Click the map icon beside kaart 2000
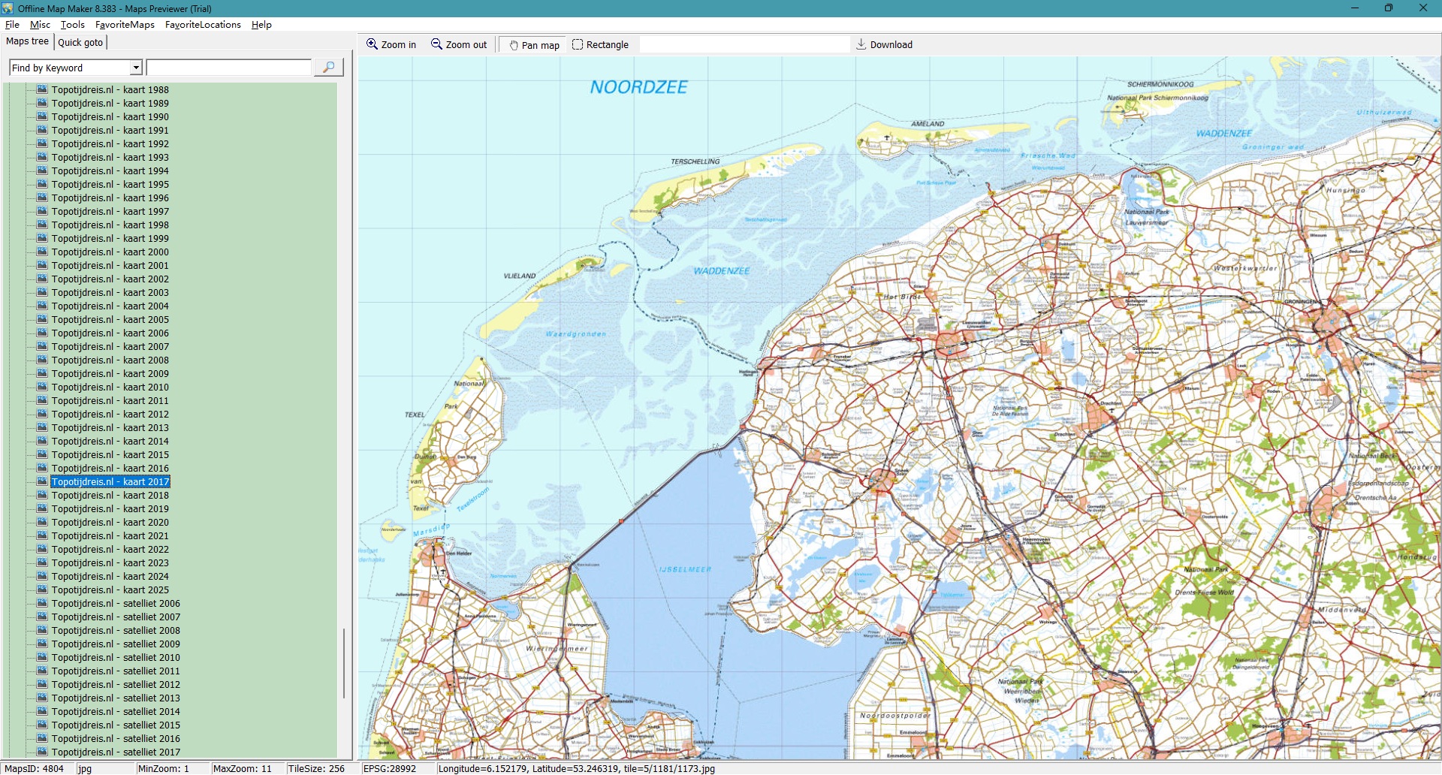The image size is (1442, 775). point(42,252)
